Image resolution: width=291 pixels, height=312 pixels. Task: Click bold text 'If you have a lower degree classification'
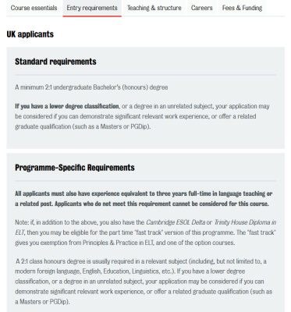(67, 106)
